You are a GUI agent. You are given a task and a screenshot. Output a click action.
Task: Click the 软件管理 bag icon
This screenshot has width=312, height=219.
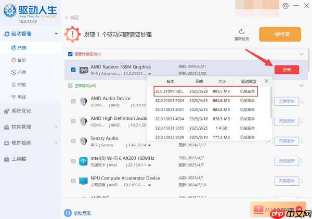[7, 127]
